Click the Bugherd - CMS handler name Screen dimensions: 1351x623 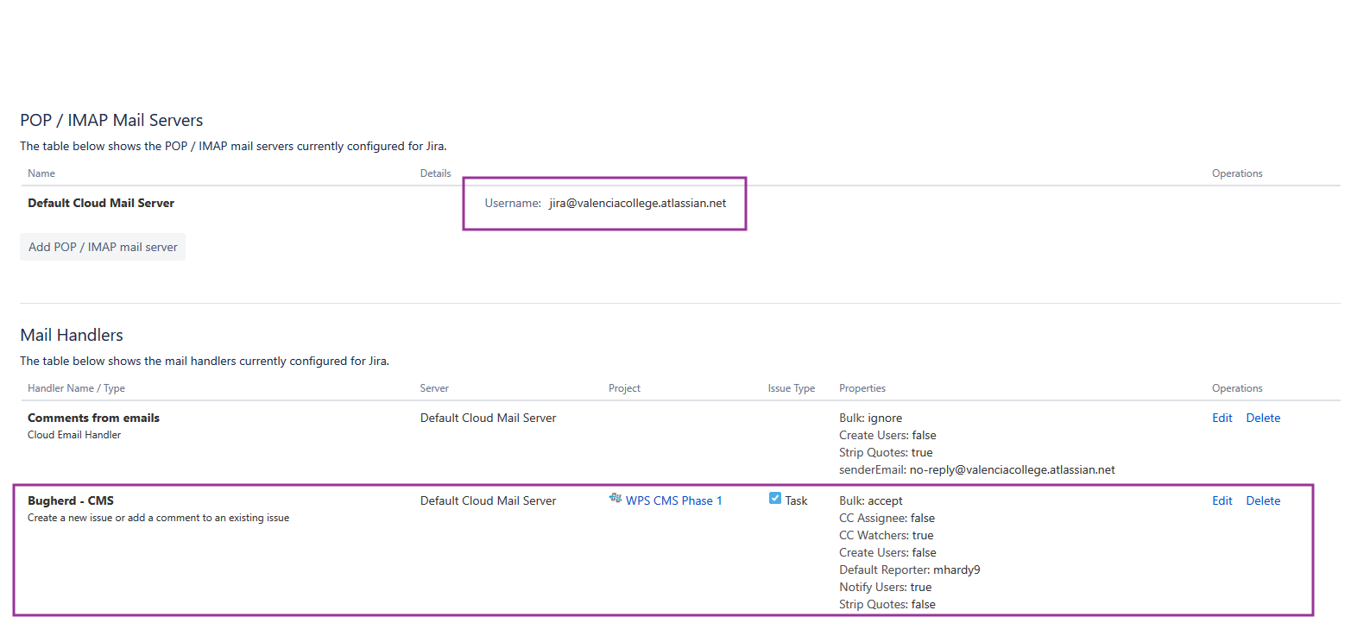[x=71, y=500]
